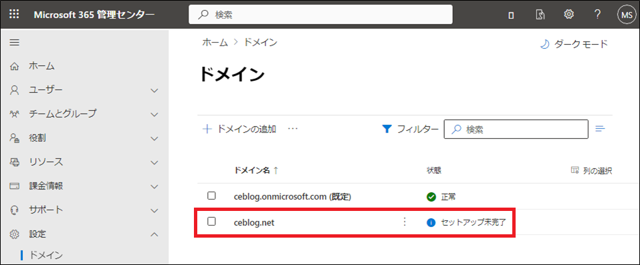Click 列の選択 button

click(591, 171)
